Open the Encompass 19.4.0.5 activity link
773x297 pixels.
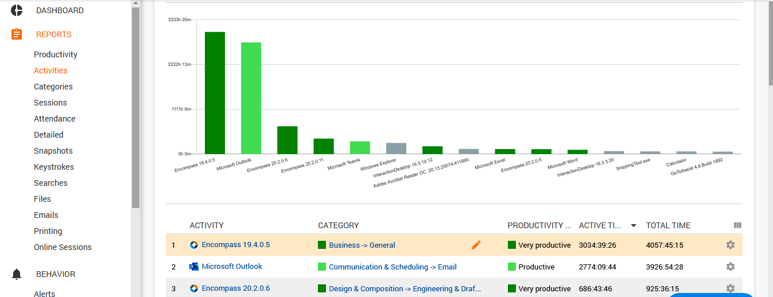236,245
